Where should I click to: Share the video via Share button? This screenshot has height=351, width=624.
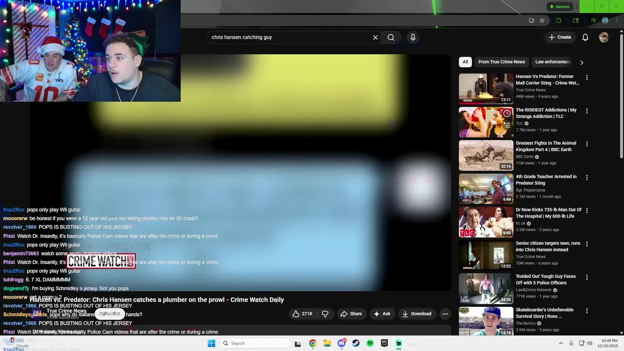tap(351, 314)
